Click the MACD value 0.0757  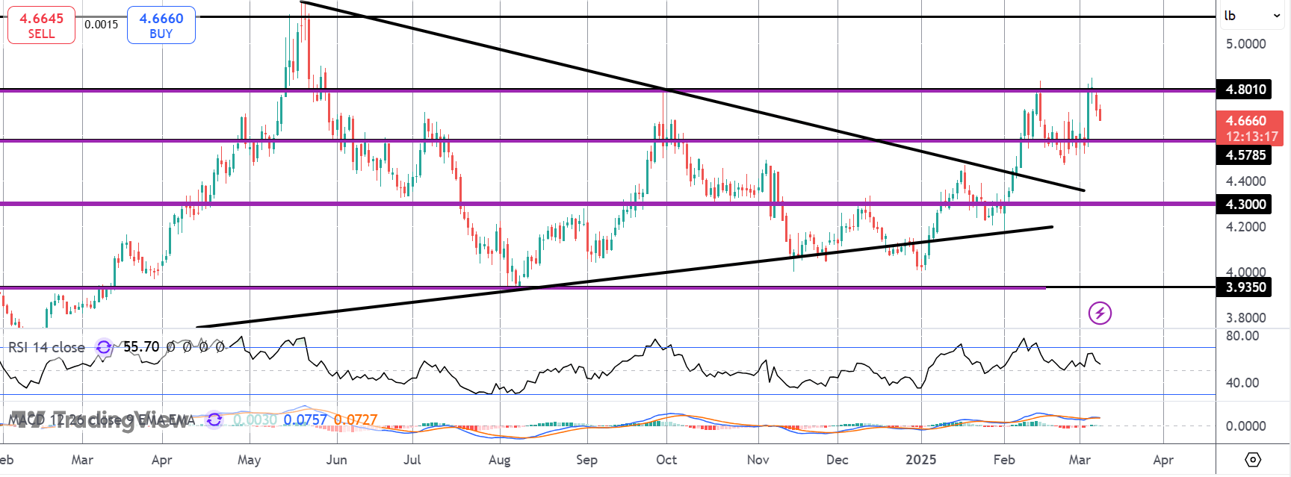coord(306,420)
